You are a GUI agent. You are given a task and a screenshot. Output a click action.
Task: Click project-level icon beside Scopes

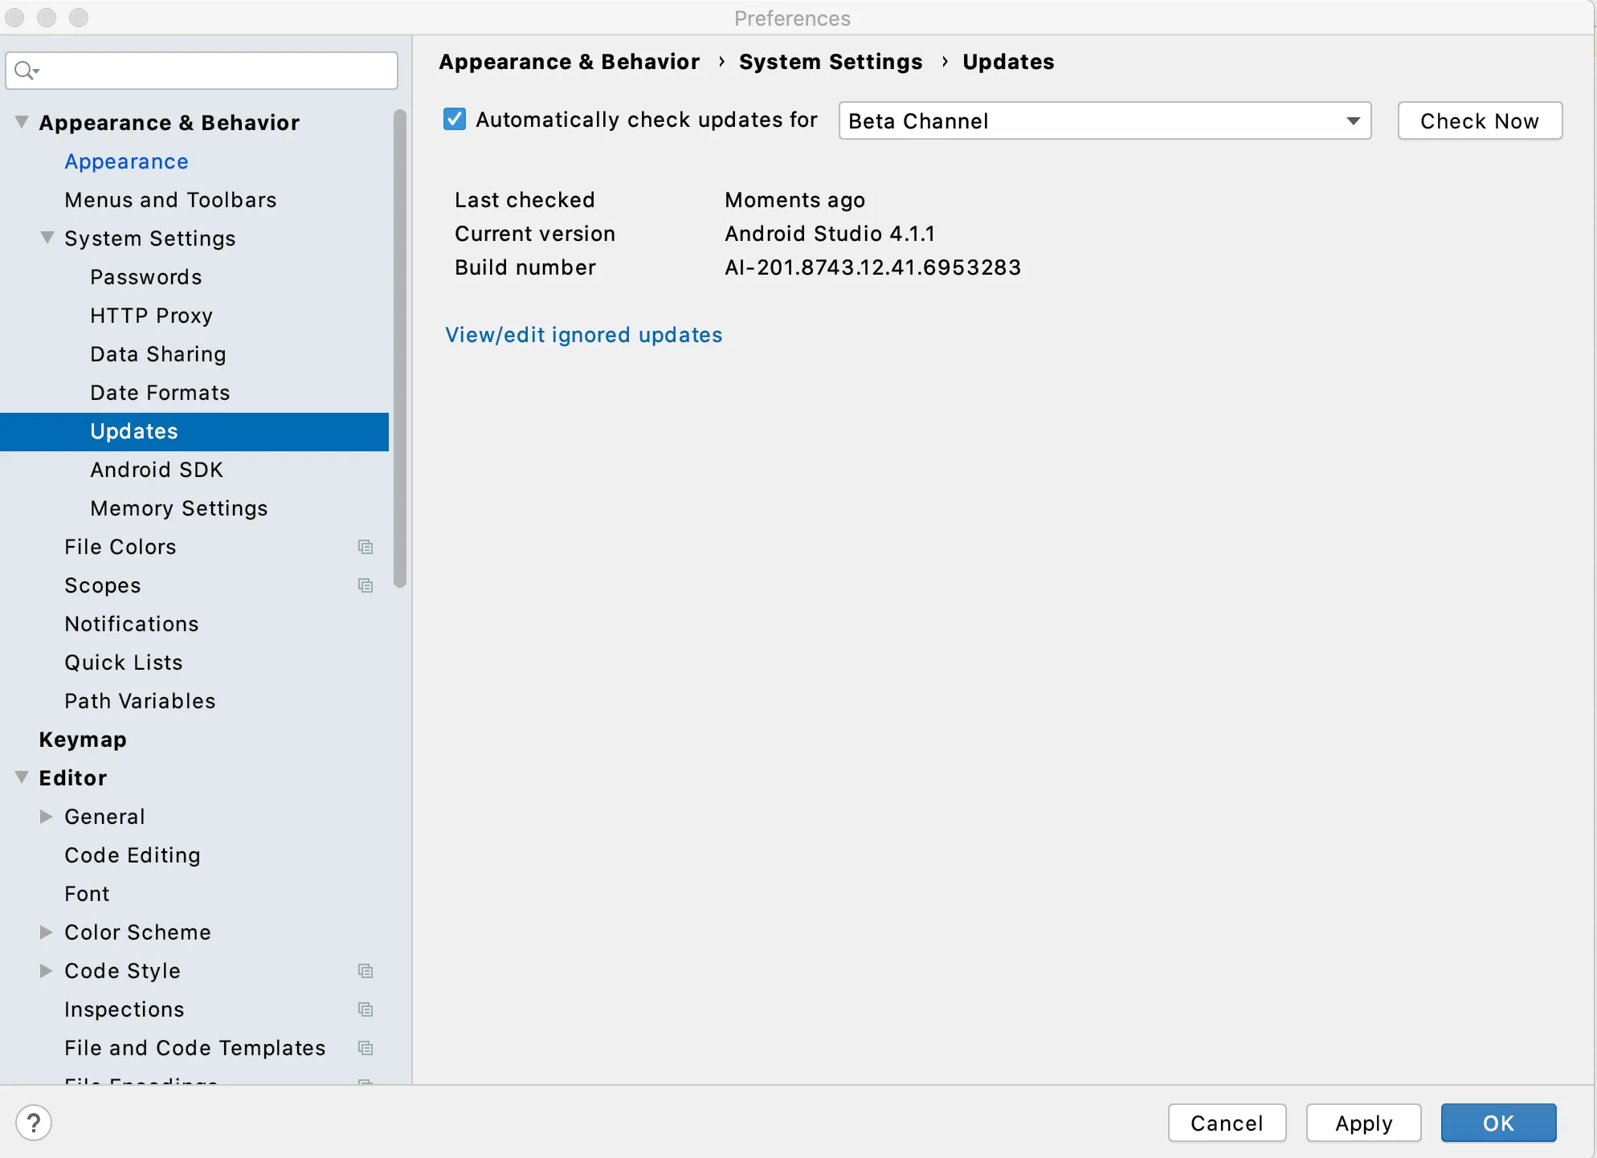coord(366,585)
